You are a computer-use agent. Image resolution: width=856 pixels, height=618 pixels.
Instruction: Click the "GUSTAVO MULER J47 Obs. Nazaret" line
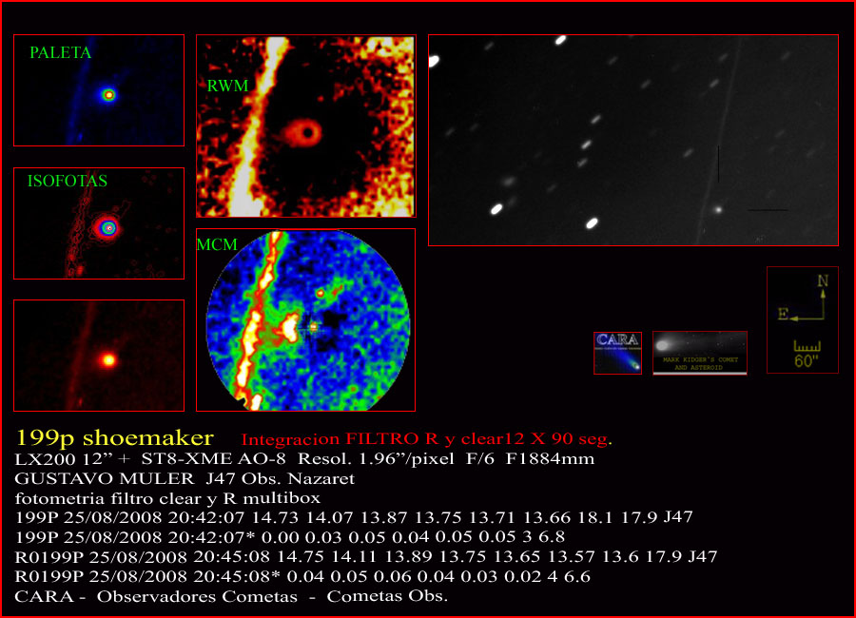[185, 479]
